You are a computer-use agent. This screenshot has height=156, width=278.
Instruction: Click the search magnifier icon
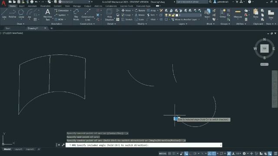point(210,2)
